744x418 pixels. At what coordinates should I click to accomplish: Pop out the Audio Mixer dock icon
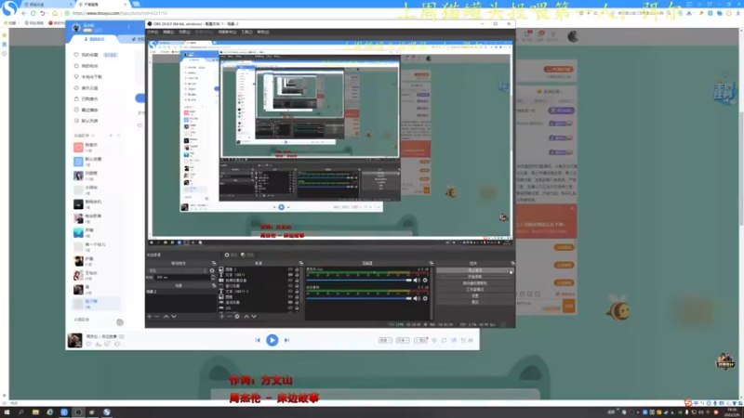pos(431,263)
